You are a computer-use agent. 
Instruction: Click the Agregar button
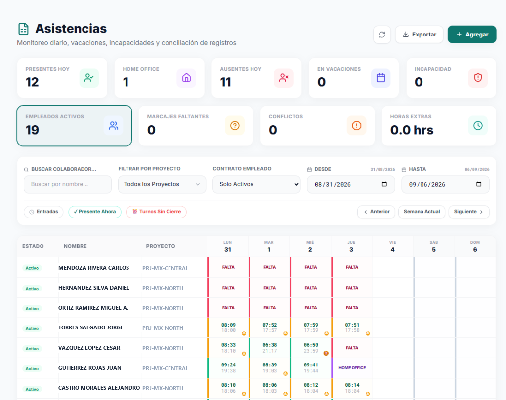[472, 35]
